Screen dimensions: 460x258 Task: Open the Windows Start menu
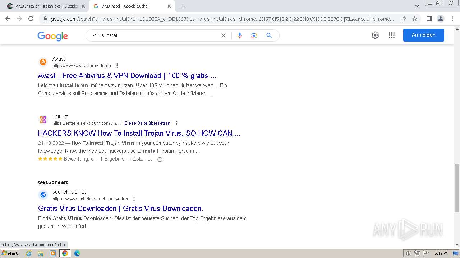tap(10, 253)
